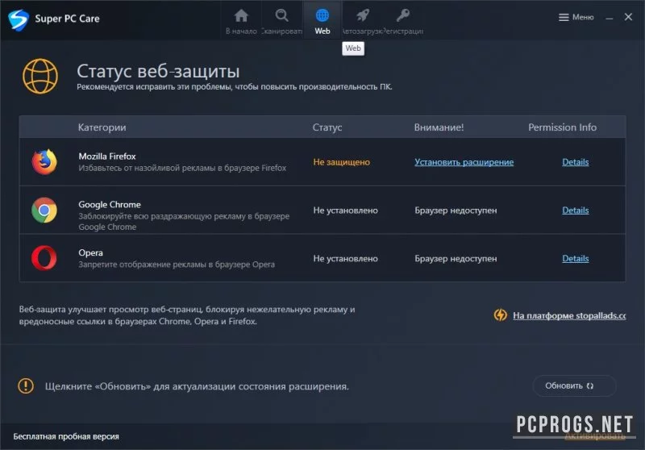
Task: Open Details link in Mozilla Firefox row
Action: click(576, 162)
